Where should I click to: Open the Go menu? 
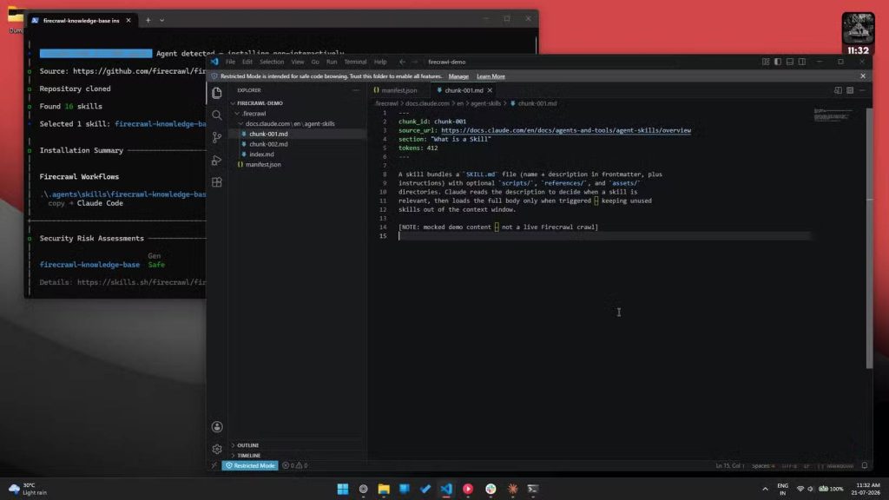pos(315,62)
